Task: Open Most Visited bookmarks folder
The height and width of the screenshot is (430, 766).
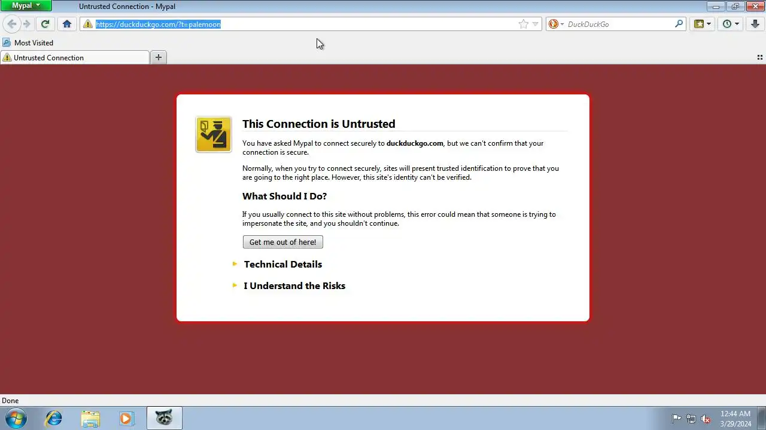Action: [x=28, y=42]
